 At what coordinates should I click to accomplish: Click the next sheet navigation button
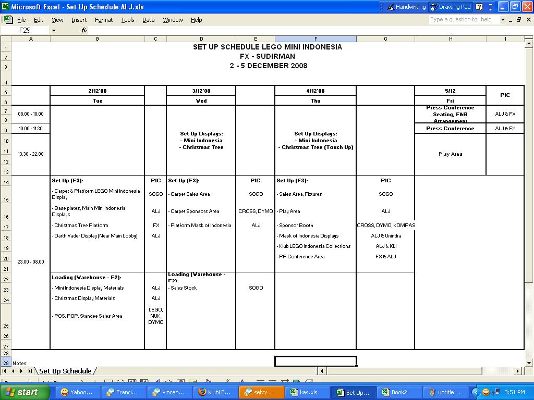click(x=21, y=371)
